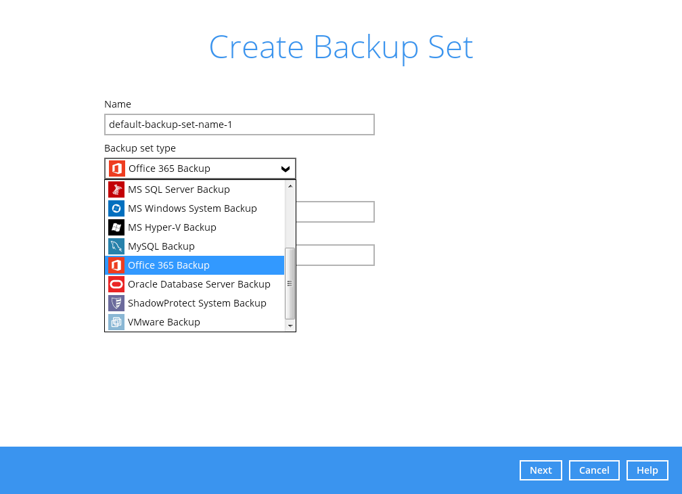Click the ShadowProtect shield icon
The width and height of the screenshot is (682, 494).
[116, 303]
